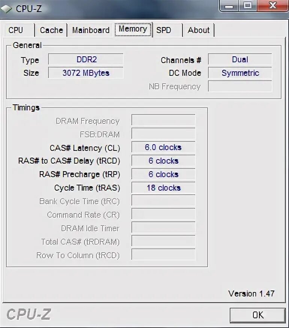289x328 pixels.
Task: Click the empty Bank Cycle Time (tRC) field
Action: (x=163, y=200)
